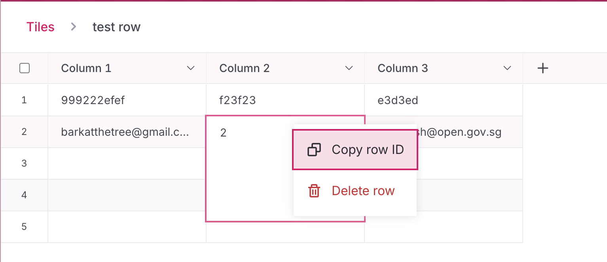607x262 pixels.
Task: Toggle the select-all rows checkbox
Action: click(25, 68)
